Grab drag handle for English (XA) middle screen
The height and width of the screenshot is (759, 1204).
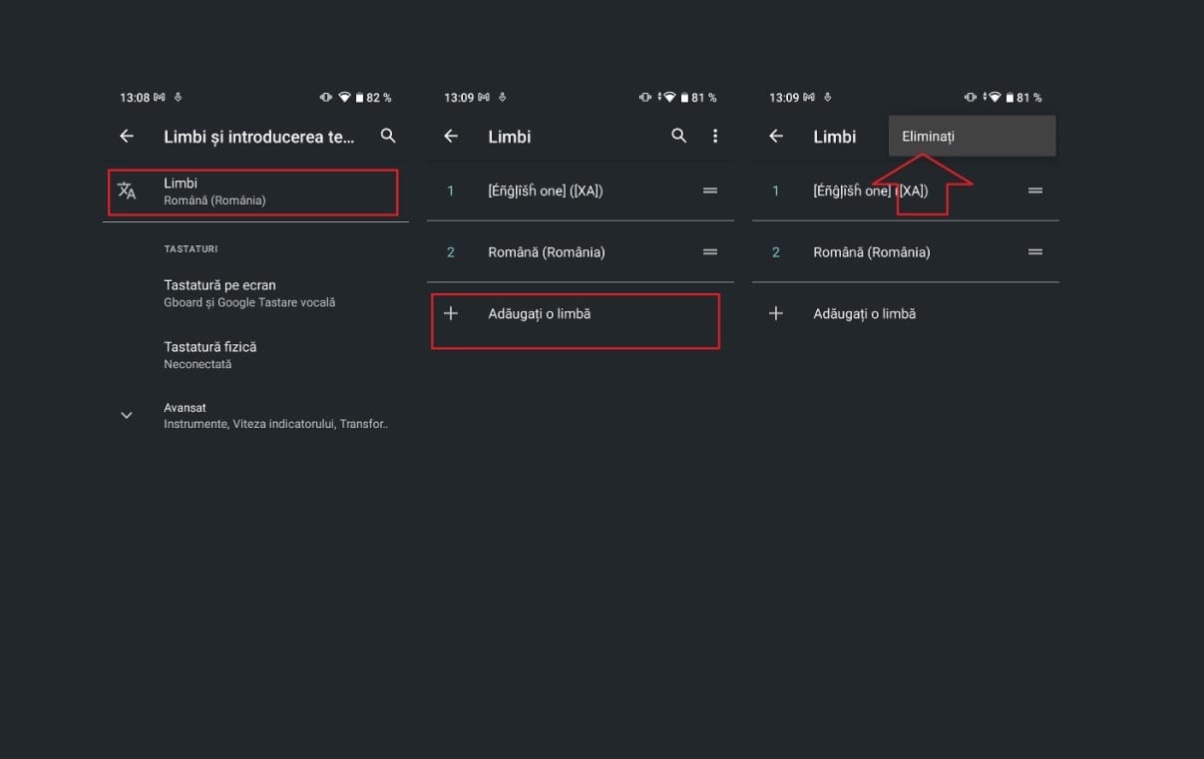click(x=710, y=190)
